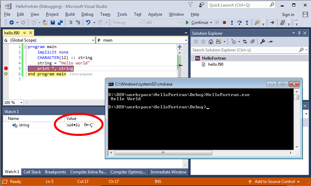Click the cmd.exe vertical scrollbar thumb
Viewport: 311px width, 186px height.
click(x=296, y=97)
